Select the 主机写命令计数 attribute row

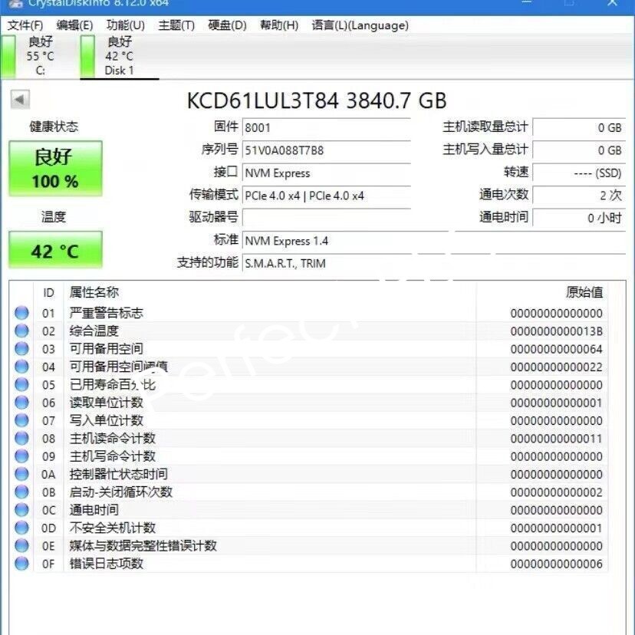(x=308, y=456)
